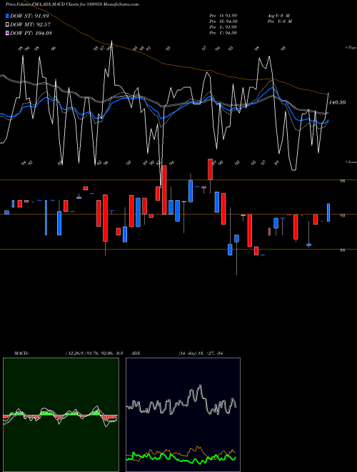Click the 'Avg V: 0 M' volume value
This screenshot has height=472, width=357.
(279, 16)
